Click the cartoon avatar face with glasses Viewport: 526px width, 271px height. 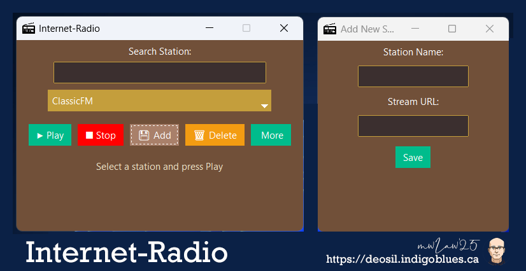click(x=497, y=252)
